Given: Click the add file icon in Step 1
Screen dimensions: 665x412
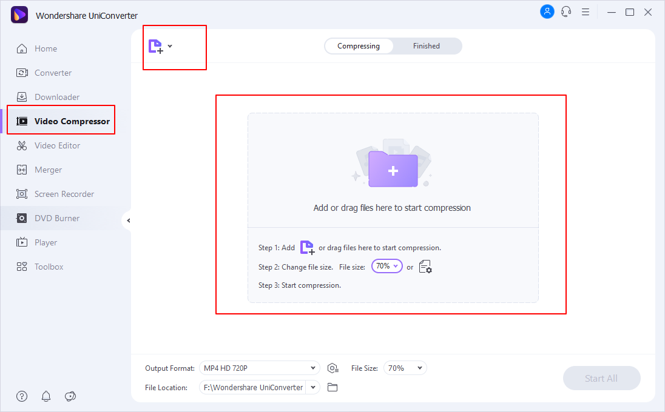Looking at the screenshot, I should [x=307, y=247].
